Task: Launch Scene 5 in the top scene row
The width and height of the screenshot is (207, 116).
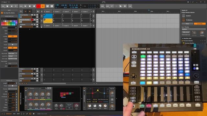Action: [85, 12]
